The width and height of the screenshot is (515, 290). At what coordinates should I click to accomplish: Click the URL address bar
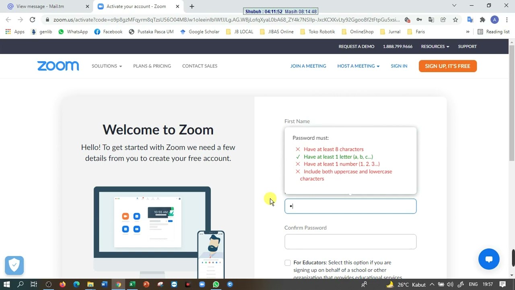tap(227, 20)
